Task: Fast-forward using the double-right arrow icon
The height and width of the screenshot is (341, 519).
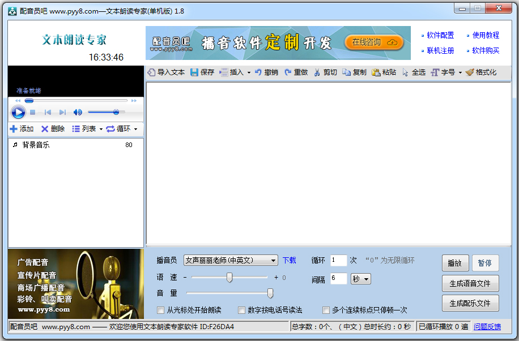Action: click(134, 101)
